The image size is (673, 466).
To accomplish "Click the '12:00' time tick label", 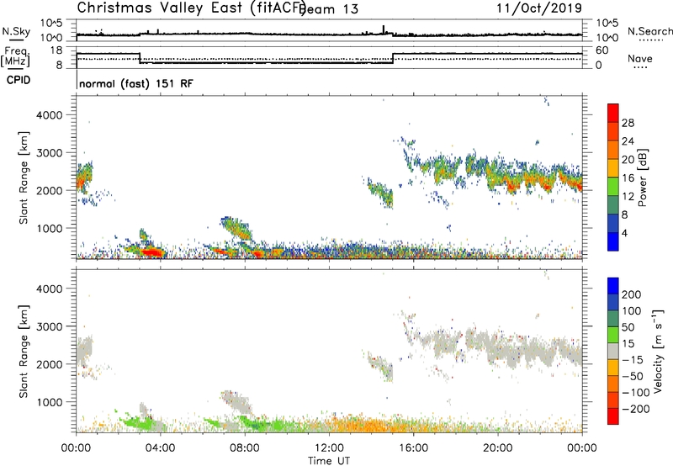I will (329, 448).
